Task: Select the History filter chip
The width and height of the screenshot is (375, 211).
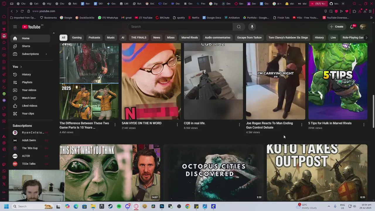Action: (319, 38)
